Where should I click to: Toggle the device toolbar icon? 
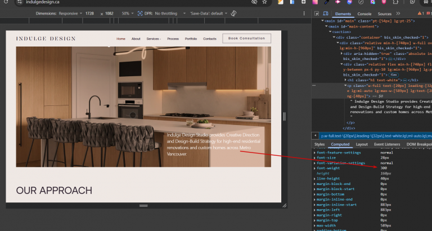coord(325,13)
